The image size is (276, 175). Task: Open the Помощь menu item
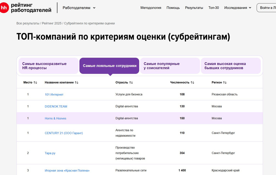click(173, 8)
